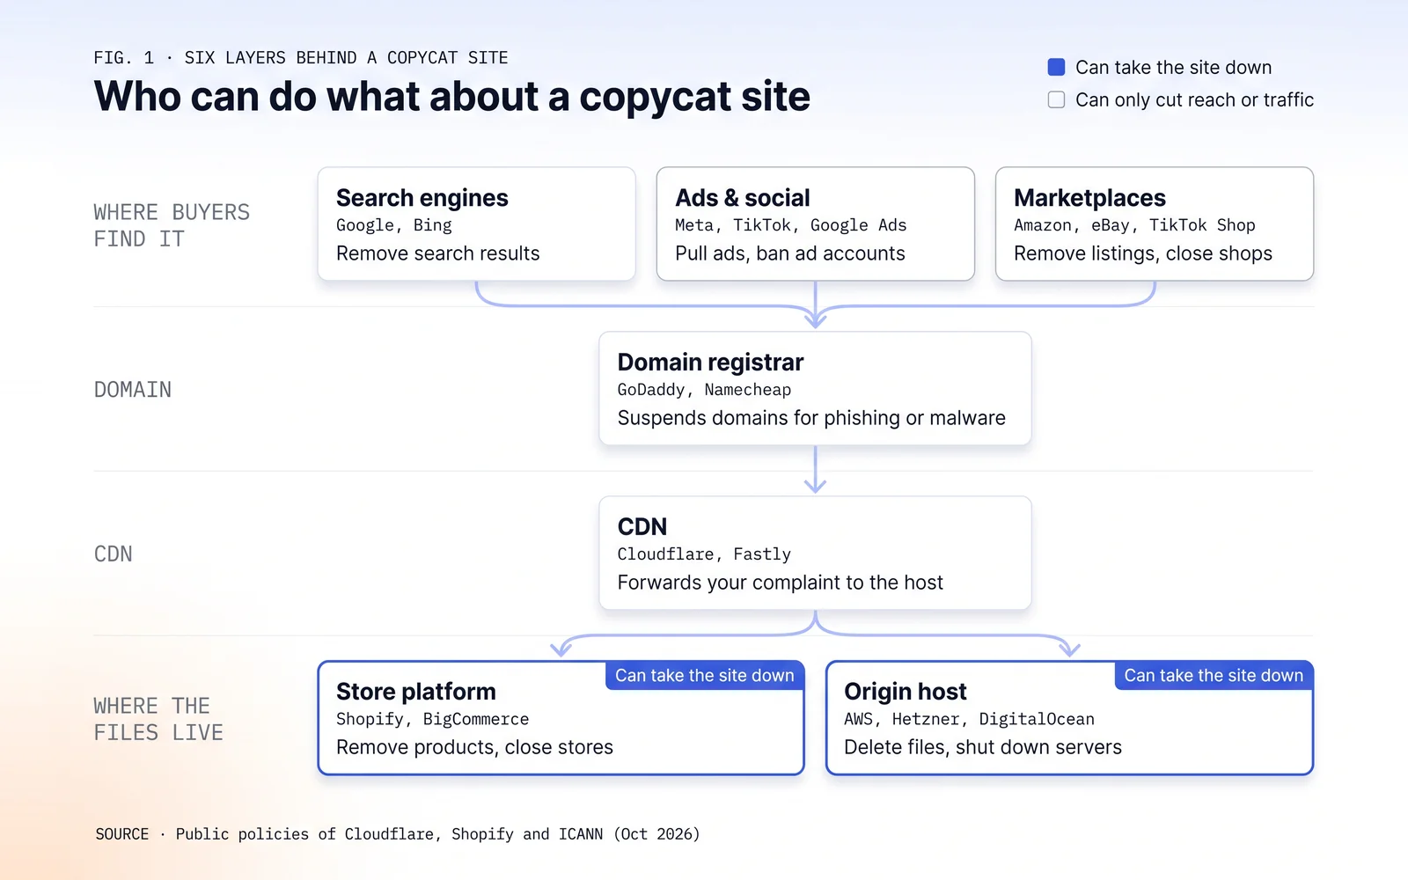Click 'Google, Bing' under Search engines
The height and width of the screenshot is (880, 1408).
pos(394,225)
